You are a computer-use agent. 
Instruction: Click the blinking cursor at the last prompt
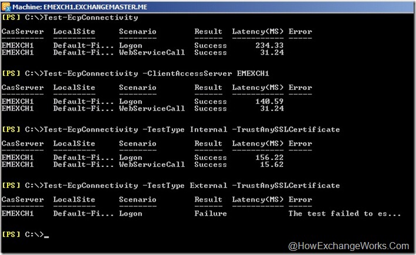point(46,236)
